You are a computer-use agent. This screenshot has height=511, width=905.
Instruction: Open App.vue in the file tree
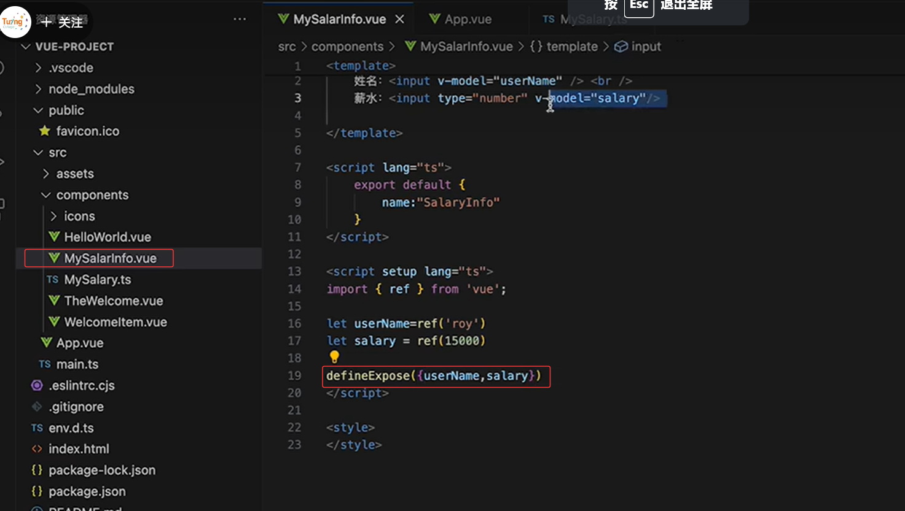tap(80, 343)
